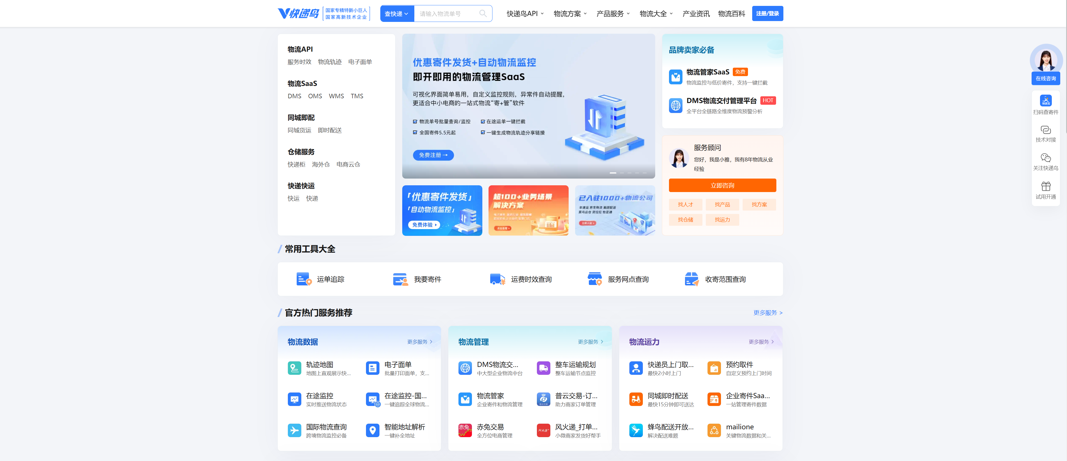Expand the 物流大全 menu
The height and width of the screenshot is (461, 1067).
656,14
